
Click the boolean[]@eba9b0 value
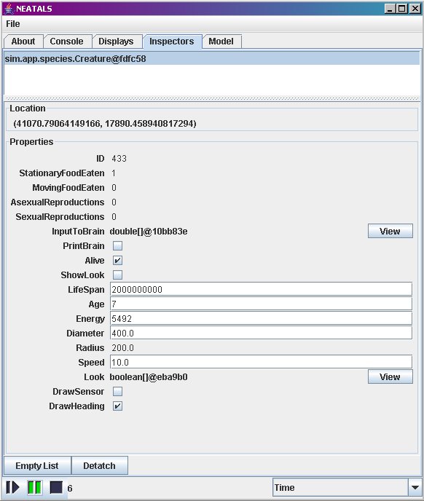coord(149,376)
